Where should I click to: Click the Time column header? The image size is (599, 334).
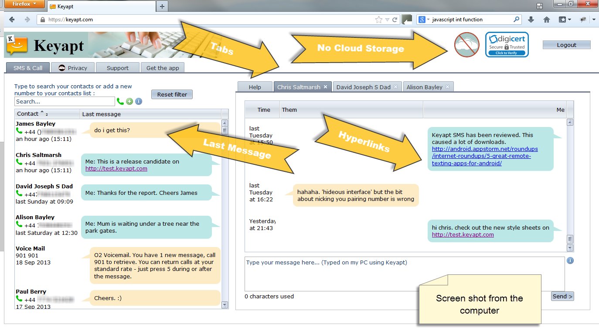click(262, 110)
